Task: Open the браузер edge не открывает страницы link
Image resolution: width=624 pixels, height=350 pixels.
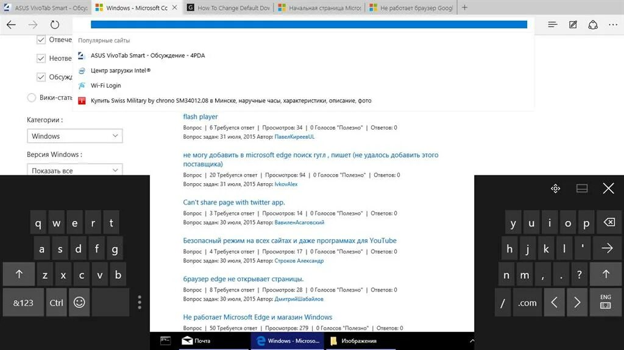Action: point(243,279)
